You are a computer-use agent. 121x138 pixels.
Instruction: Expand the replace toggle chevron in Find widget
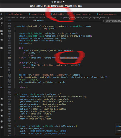pyautogui.click(x=104, y=21)
